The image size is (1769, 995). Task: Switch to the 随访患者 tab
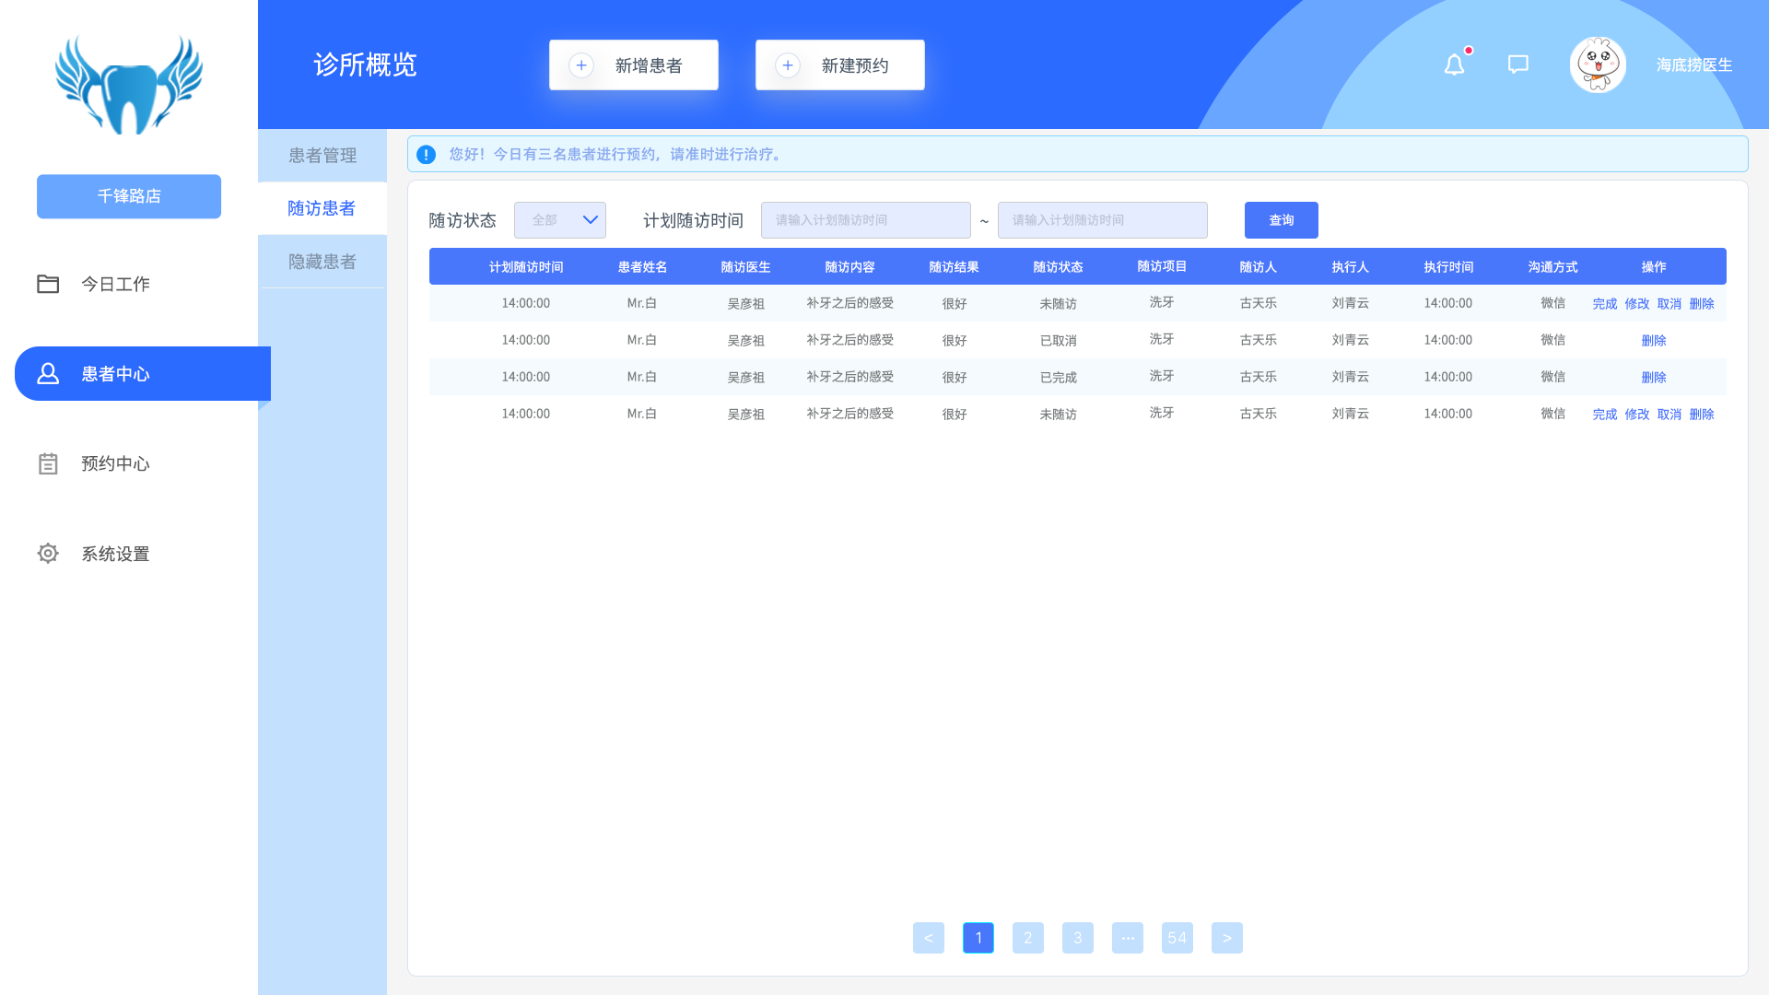tap(322, 208)
